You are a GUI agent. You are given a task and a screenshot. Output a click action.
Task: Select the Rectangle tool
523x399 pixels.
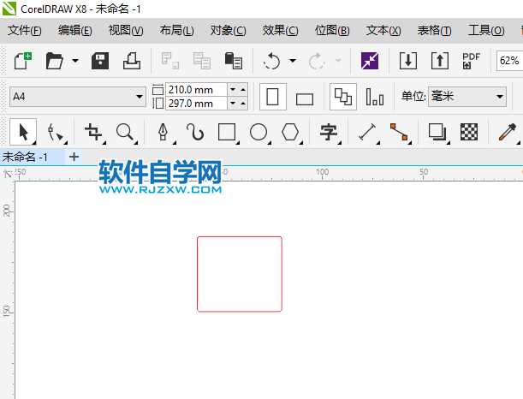227,132
